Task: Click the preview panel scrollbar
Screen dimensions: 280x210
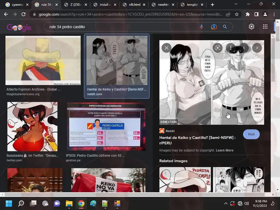Action: click(273, 60)
